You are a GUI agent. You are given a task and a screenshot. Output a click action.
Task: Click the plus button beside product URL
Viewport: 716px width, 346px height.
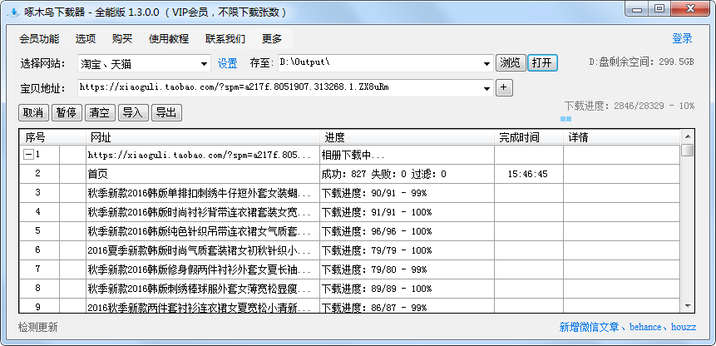point(505,87)
